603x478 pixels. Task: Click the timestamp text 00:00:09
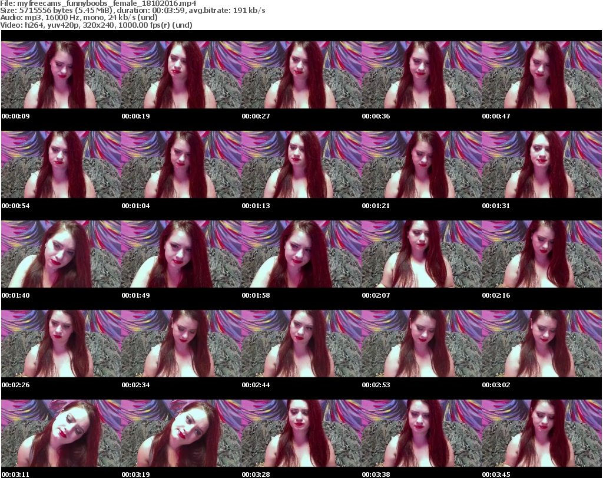[16, 116]
